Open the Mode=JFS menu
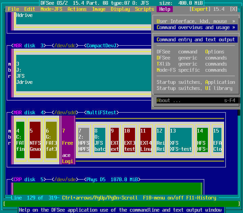This screenshot has height=213, width=243. point(51,9)
